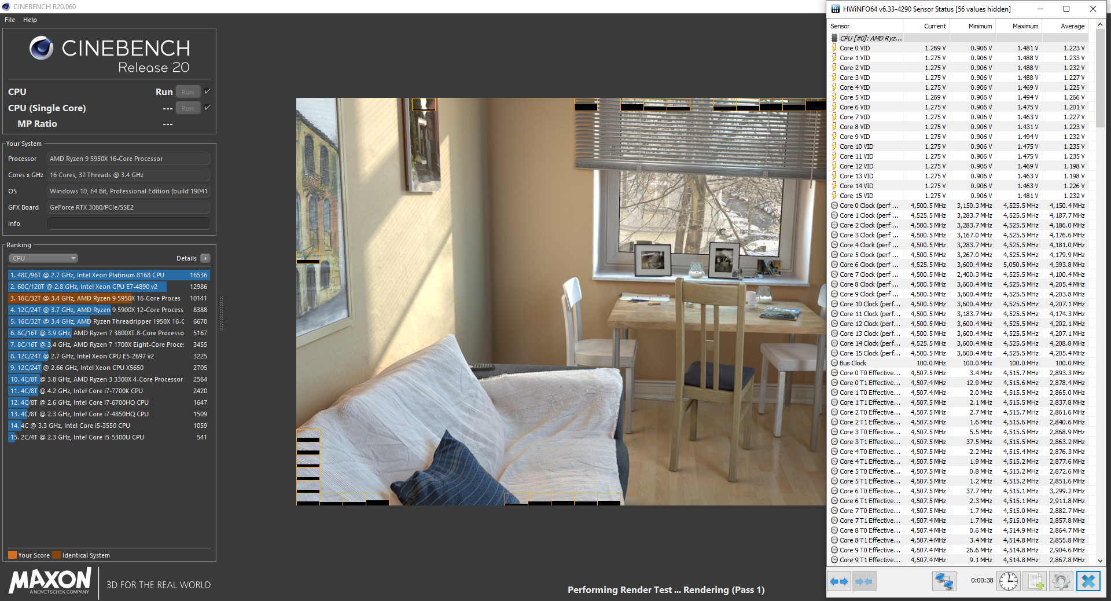This screenshot has height=601, width=1111.
Task: Click clock icon beside Core 12 Clock row
Action: (x=834, y=324)
